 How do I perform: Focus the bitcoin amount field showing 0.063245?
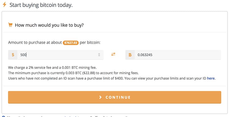coord(178,55)
